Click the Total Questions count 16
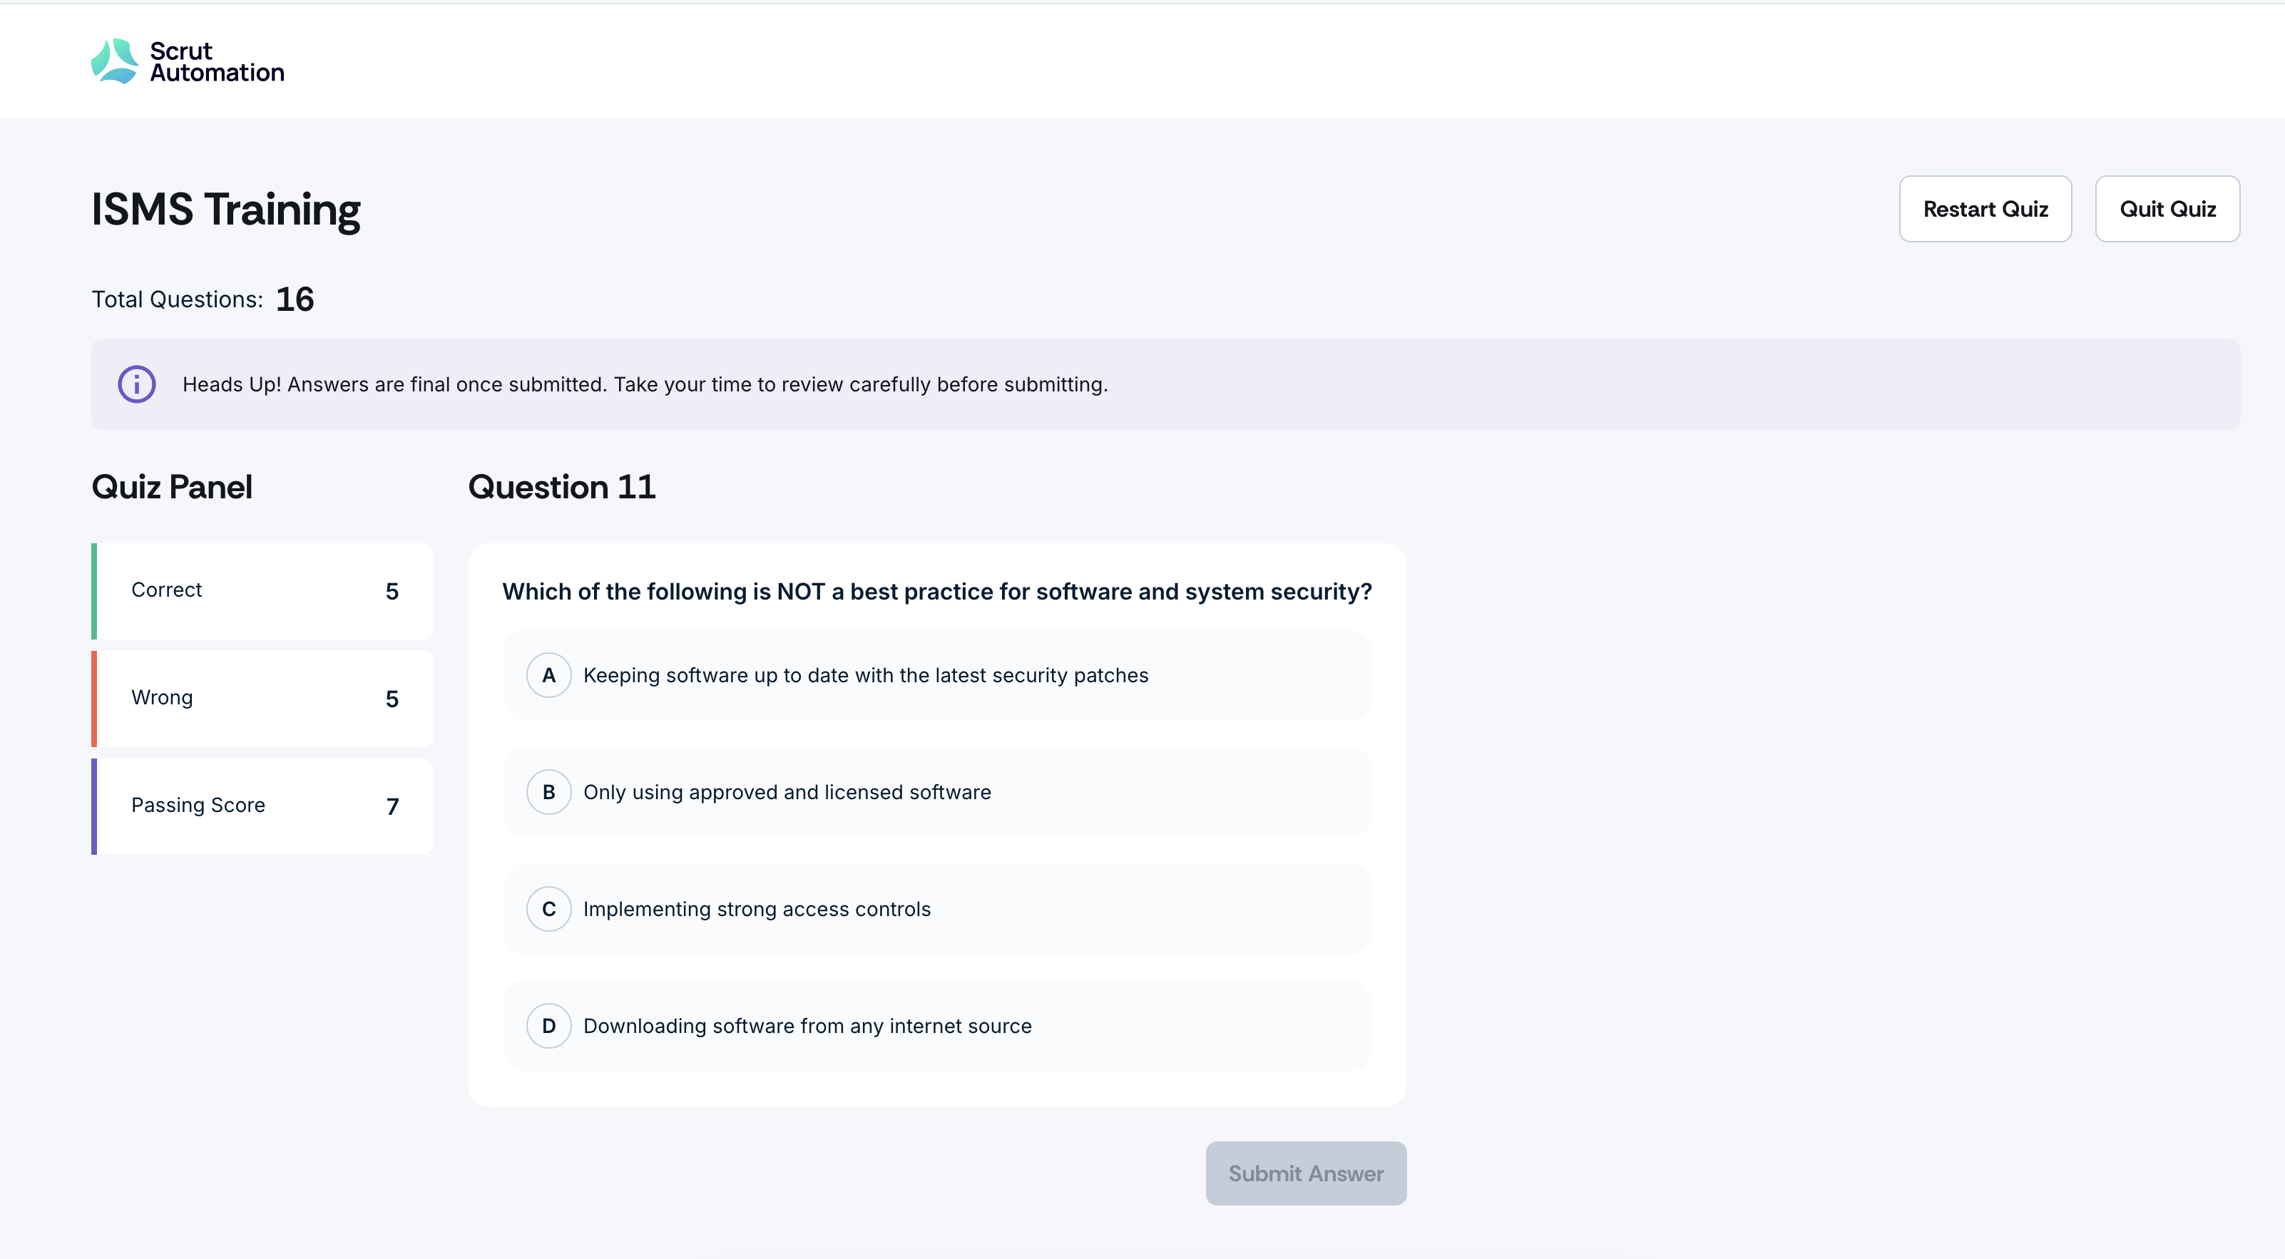Screen dimensions: 2285x1259 point(295,299)
